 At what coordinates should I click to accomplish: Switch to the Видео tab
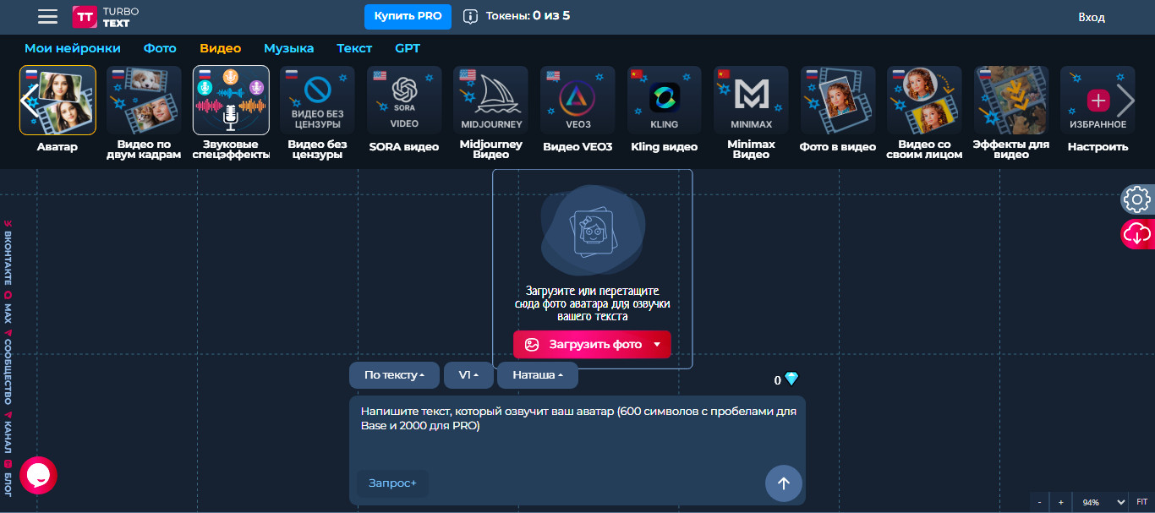click(x=221, y=48)
